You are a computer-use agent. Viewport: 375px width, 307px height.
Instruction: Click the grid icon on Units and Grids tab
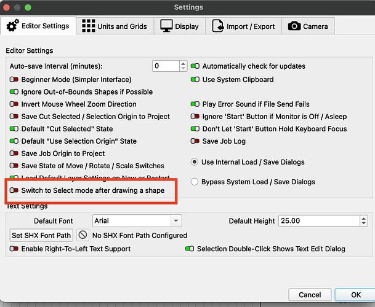(89, 26)
